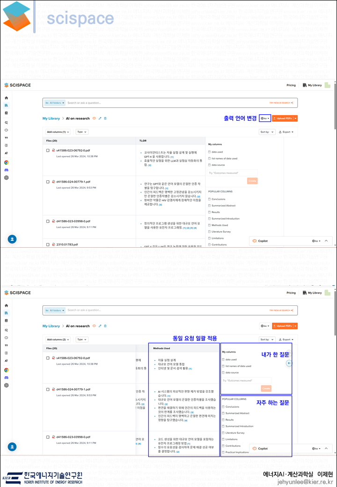Open citation quotes icon in upper screenshot sidebar
The image size is (337, 487).
[6, 138]
